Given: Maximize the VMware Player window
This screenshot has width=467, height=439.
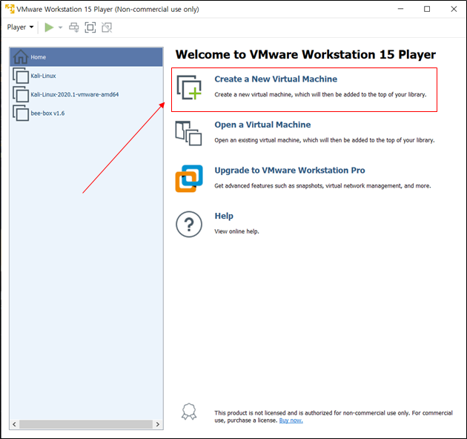Looking at the screenshot, I should [427, 9].
